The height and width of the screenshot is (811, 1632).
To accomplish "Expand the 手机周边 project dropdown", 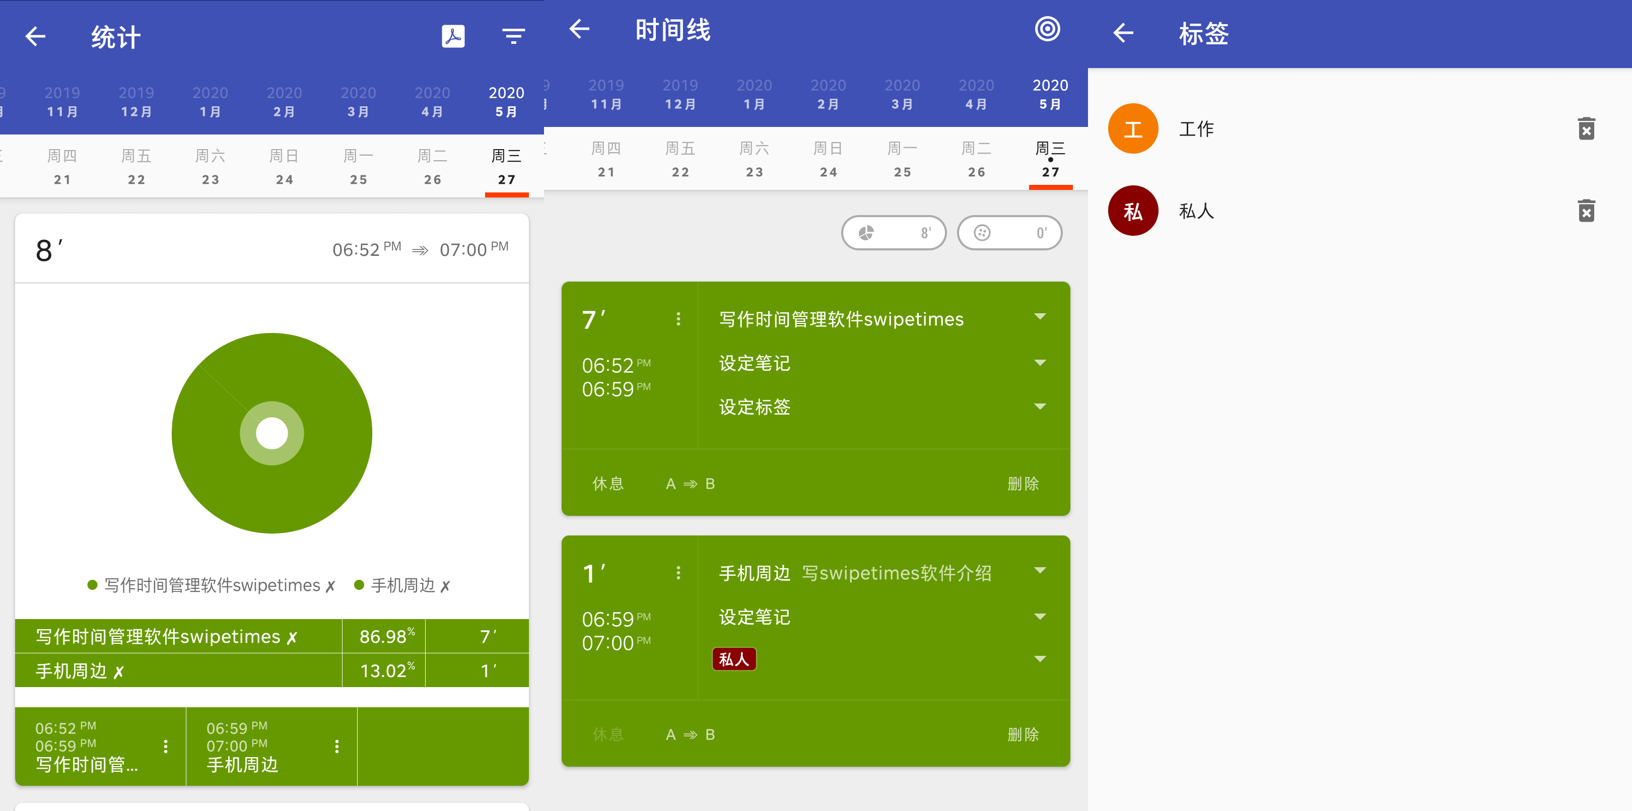I will pos(1040,571).
